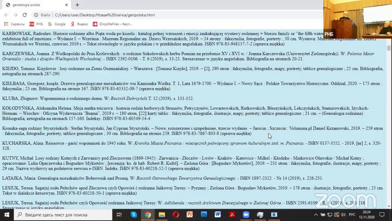The height and width of the screenshot is (221, 392).
Task: Click the italic title Polonia Maior
Action: [x=360, y=54]
